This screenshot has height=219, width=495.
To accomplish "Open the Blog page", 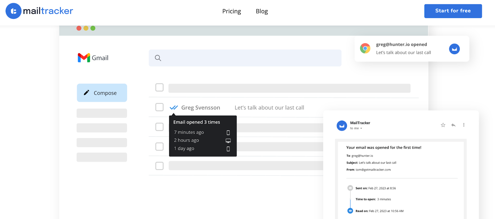I will (262, 11).
